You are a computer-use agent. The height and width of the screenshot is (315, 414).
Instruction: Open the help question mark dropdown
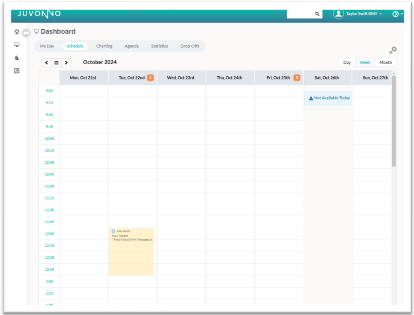tap(397, 14)
